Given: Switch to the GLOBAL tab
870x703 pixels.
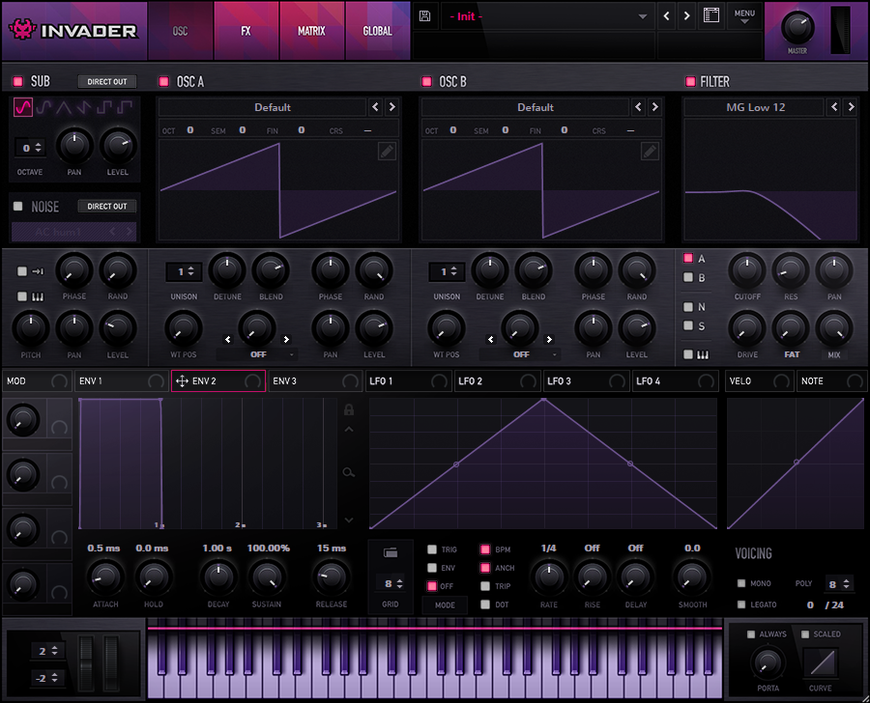Looking at the screenshot, I should click(x=377, y=31).
